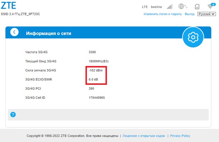Click the blue help question mark icon
This screenshot has height=142, width=219.
tap(13, 114)
